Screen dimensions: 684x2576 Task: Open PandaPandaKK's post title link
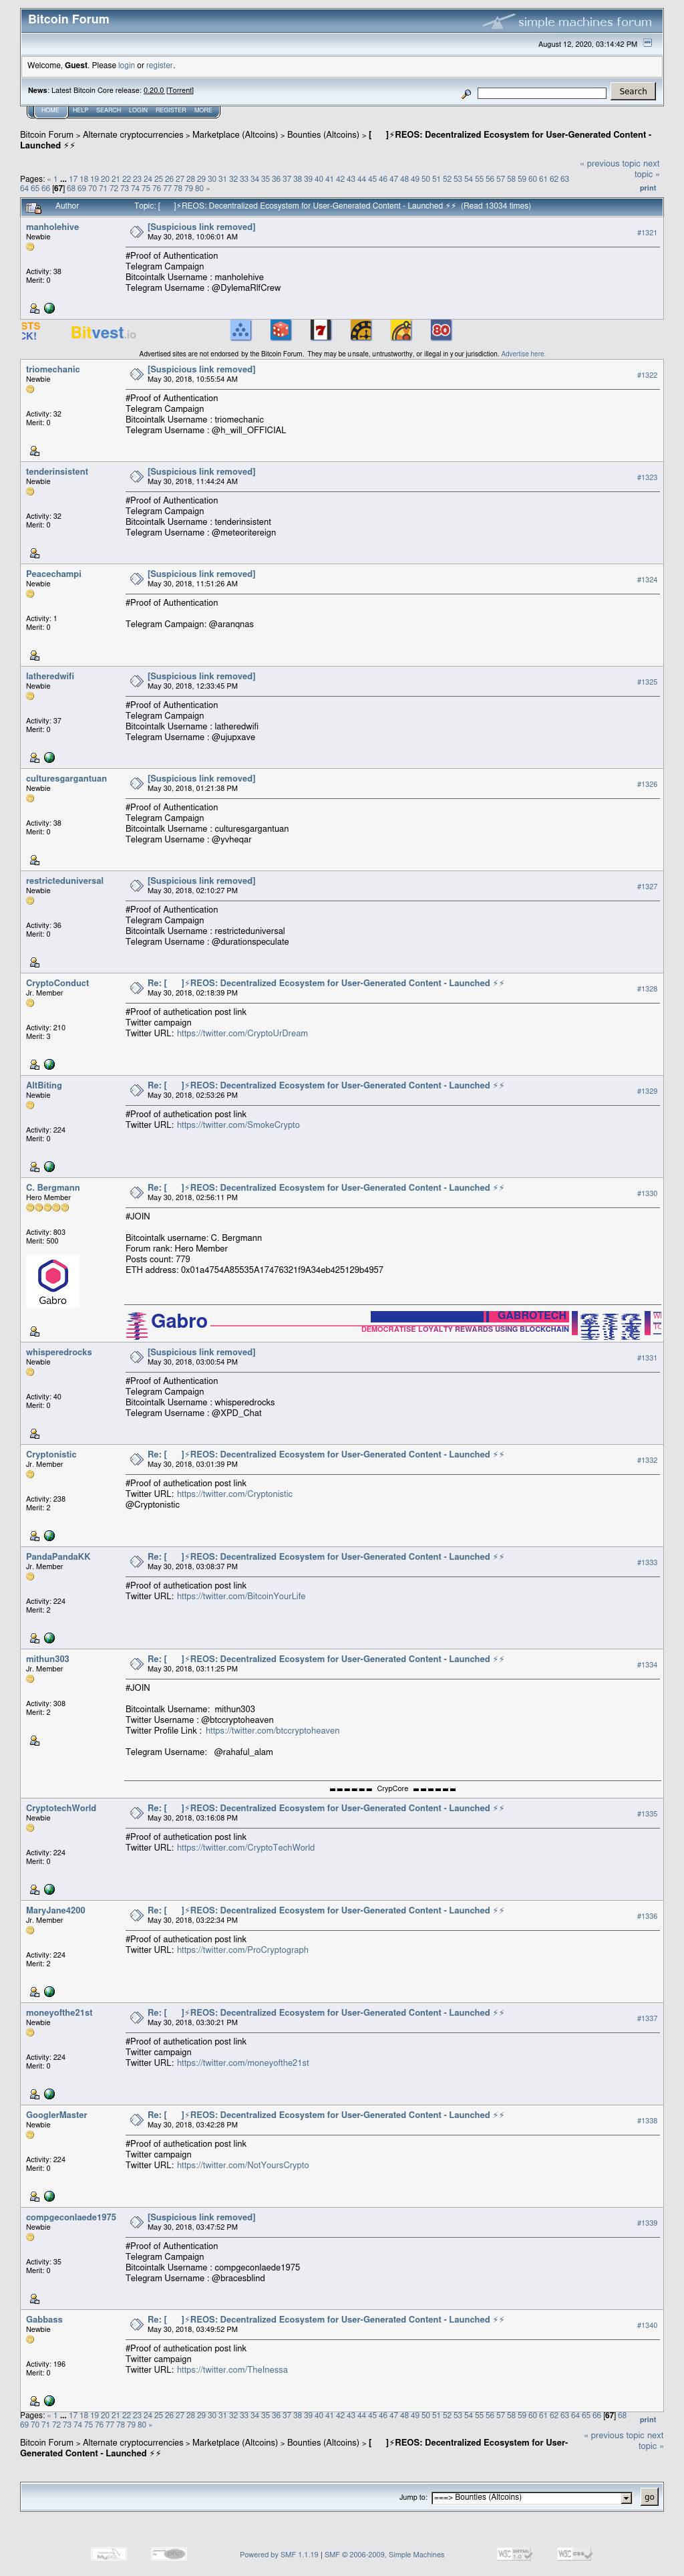point(325,1556)
